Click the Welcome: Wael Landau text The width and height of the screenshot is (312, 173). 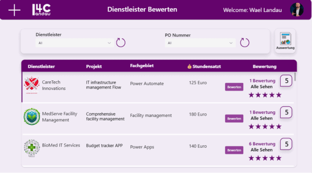252,10
